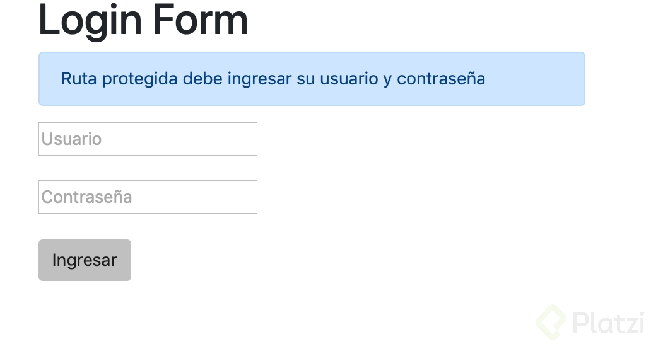Viewport: 651px width, 344px height.
Task: Click the "Contraseña" placeholder text
Action: pyautogui.click(x=86, y=197)
